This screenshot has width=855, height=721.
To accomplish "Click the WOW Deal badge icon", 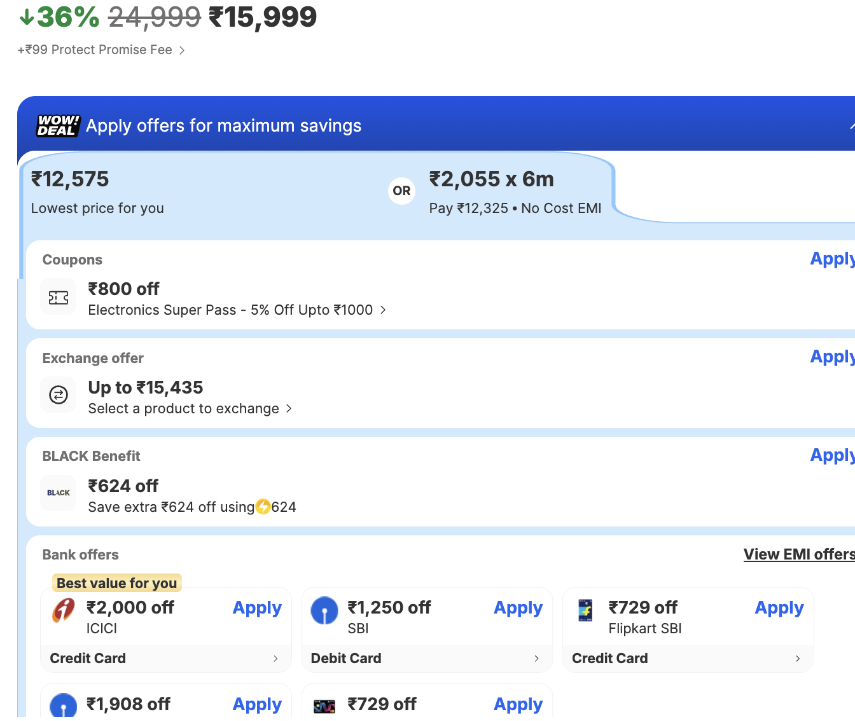I will click(x=58, y=126).
